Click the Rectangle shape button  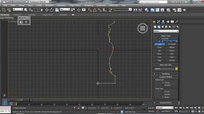point(172,44)
